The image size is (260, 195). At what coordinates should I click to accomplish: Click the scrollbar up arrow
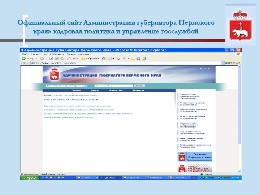coord(239,66)
